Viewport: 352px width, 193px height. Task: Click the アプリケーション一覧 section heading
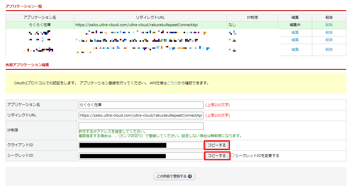tap(24, 6)
